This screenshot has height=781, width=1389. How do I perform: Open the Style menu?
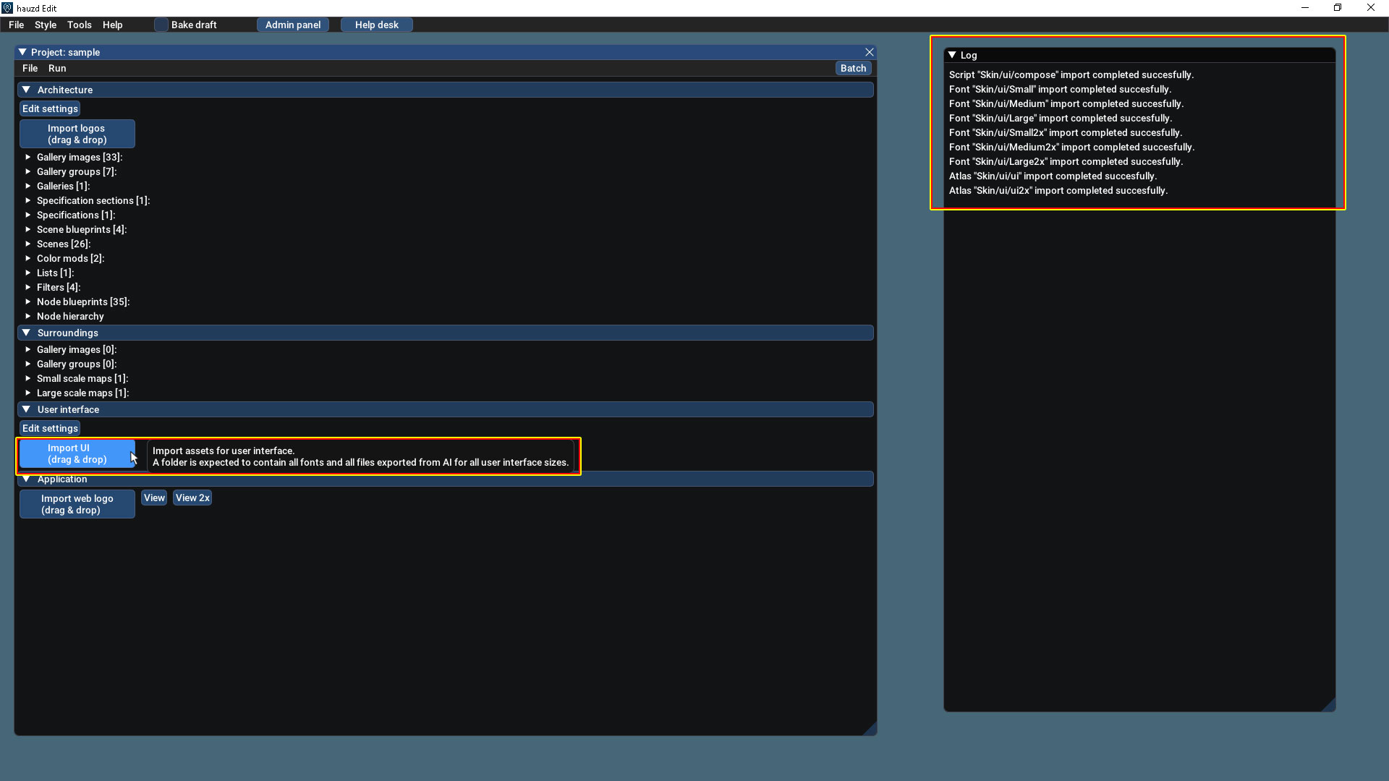[x=45, y=25]
